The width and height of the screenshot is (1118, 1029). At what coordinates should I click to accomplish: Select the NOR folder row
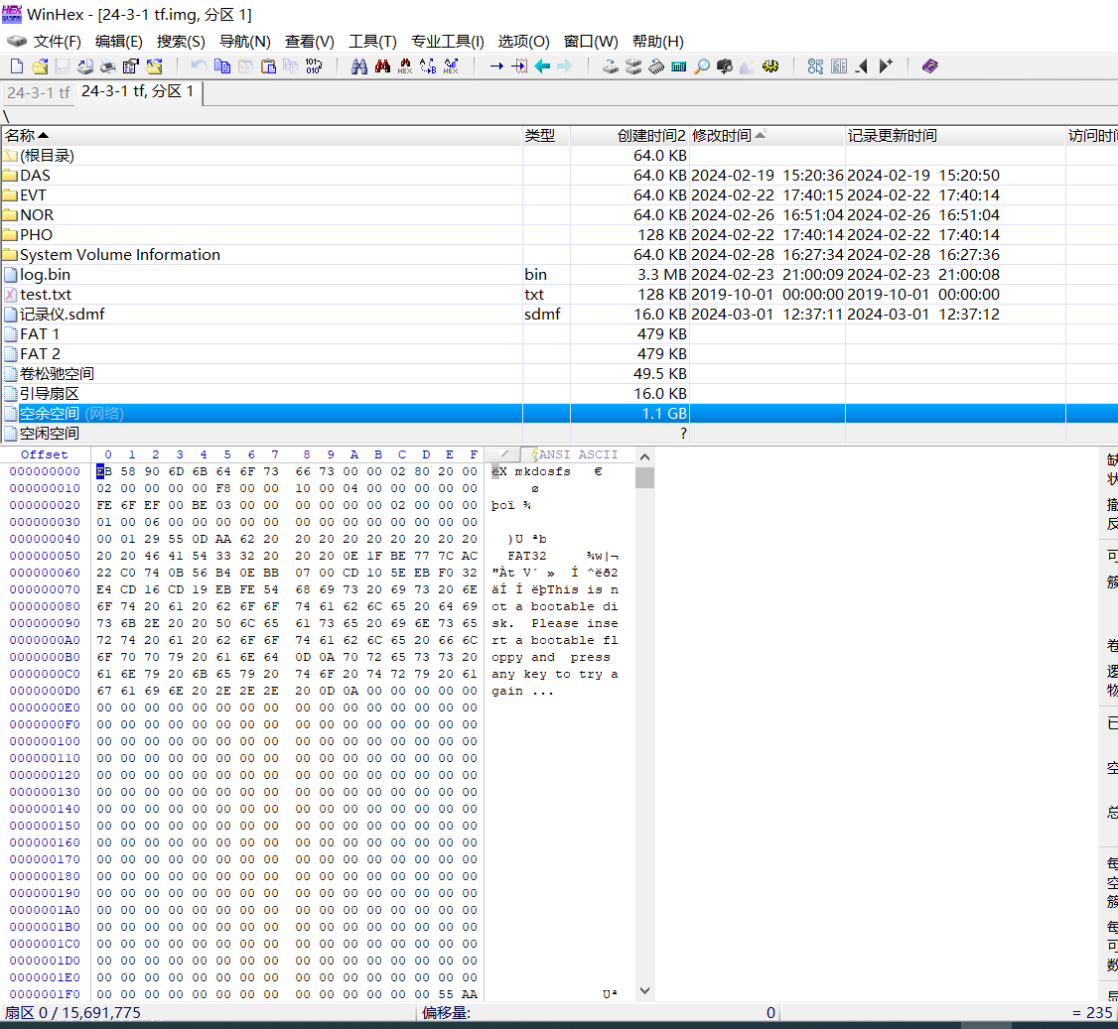pyautogui.click(x=559, y=215)
